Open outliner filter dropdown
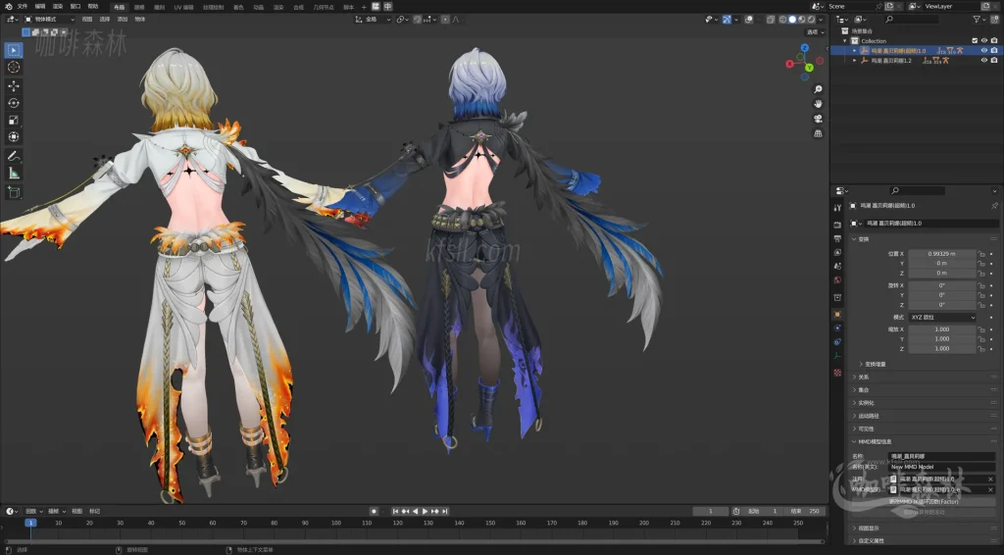Viewport: 1004px width, 555px height. click(x=979, y=20)
